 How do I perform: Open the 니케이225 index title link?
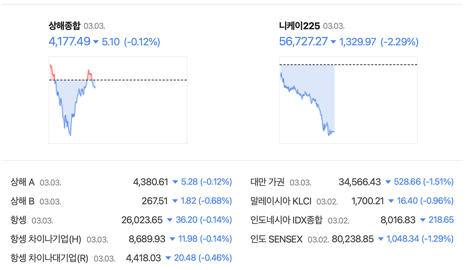pyautogui.click(x=299, y=26)
